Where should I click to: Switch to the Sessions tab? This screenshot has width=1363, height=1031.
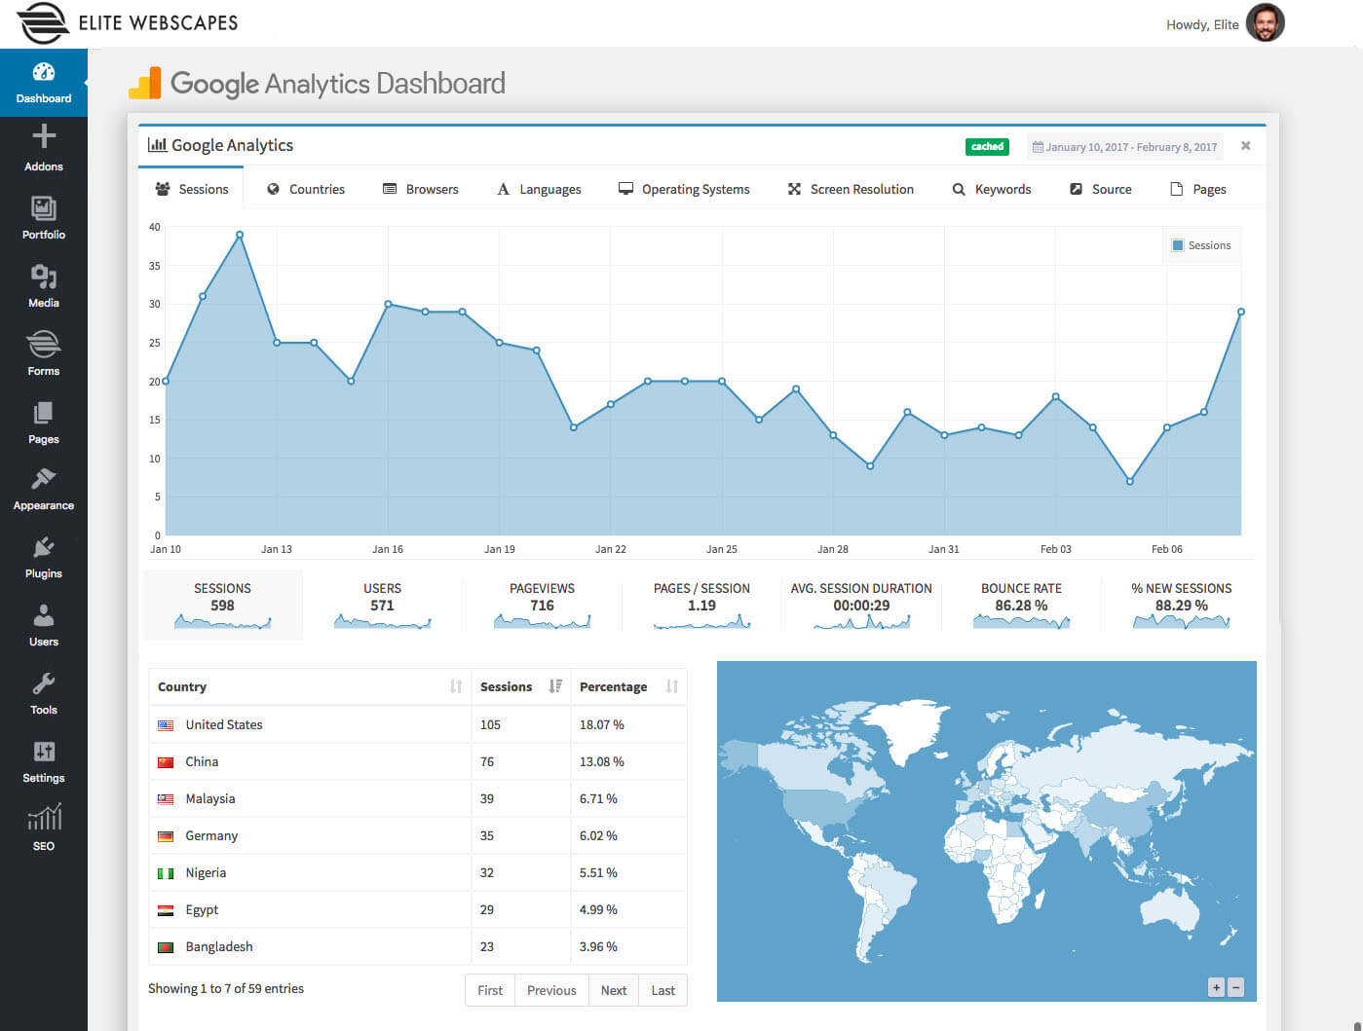coord(192,189)
